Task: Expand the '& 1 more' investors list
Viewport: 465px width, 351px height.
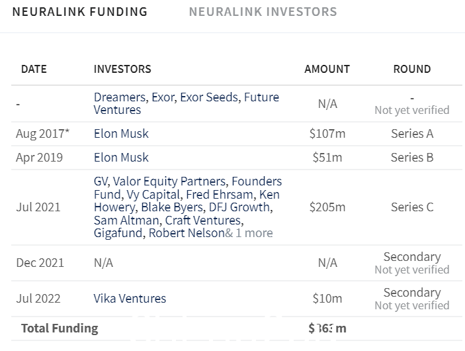Action: [x=249, y=233]
